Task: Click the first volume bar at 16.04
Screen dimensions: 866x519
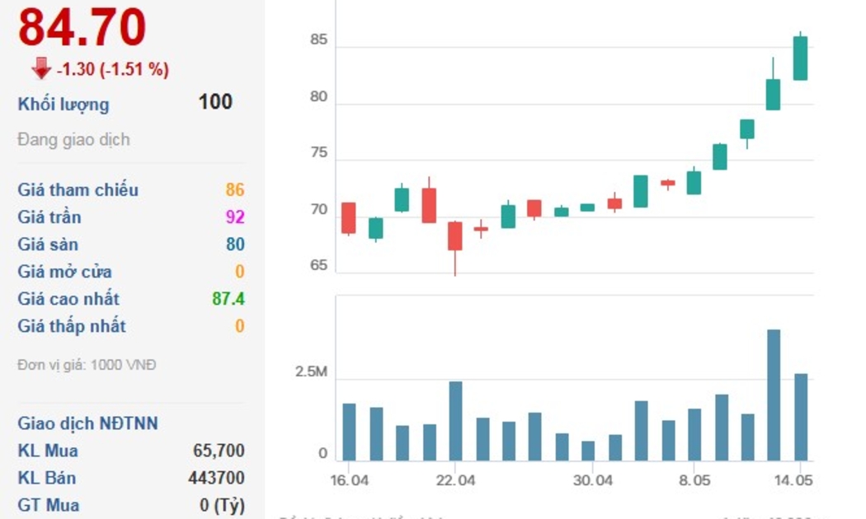Action: point(349,432)
